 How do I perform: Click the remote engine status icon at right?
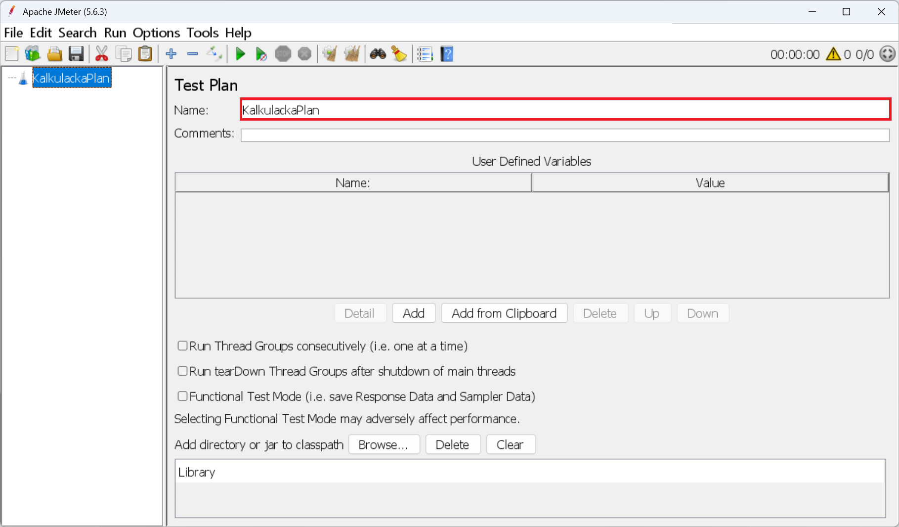pos(888,54)
